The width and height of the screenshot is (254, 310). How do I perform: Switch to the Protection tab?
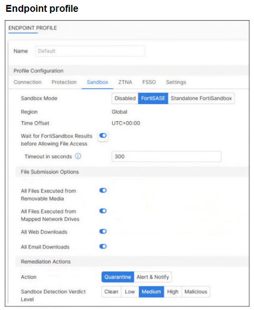coord(64,82)
